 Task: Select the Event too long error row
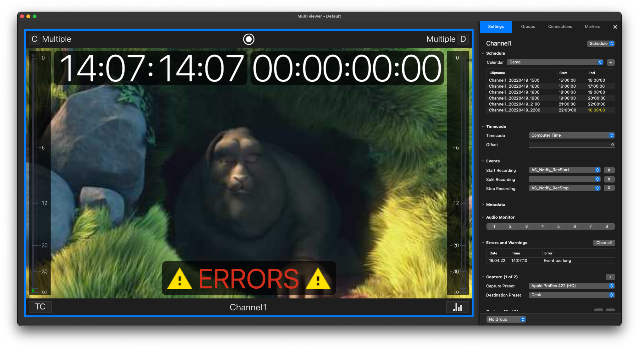coord(550,261)
